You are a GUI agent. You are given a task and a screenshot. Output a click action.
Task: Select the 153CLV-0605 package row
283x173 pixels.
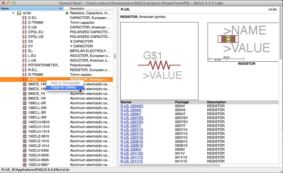(x=56, y=160)
